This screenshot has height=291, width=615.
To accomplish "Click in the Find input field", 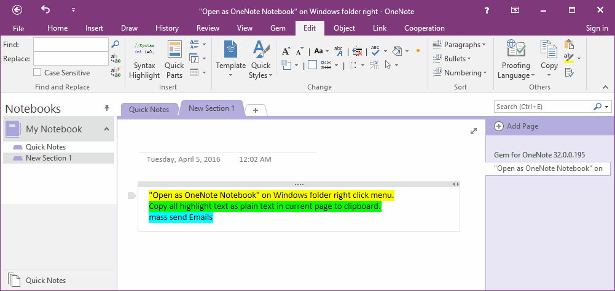I will coord(71,45).
